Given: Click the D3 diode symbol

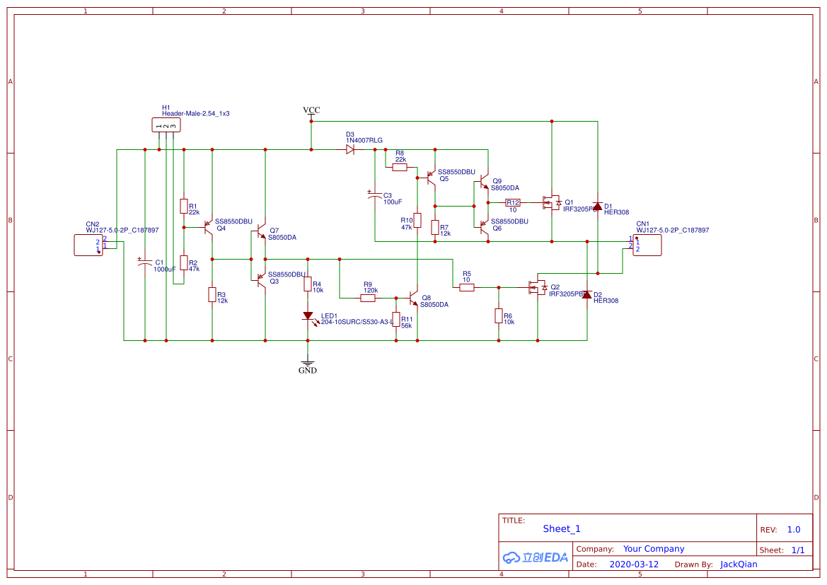Looking at the screenshot, I should pyautogui.click(x=350, y=150).
